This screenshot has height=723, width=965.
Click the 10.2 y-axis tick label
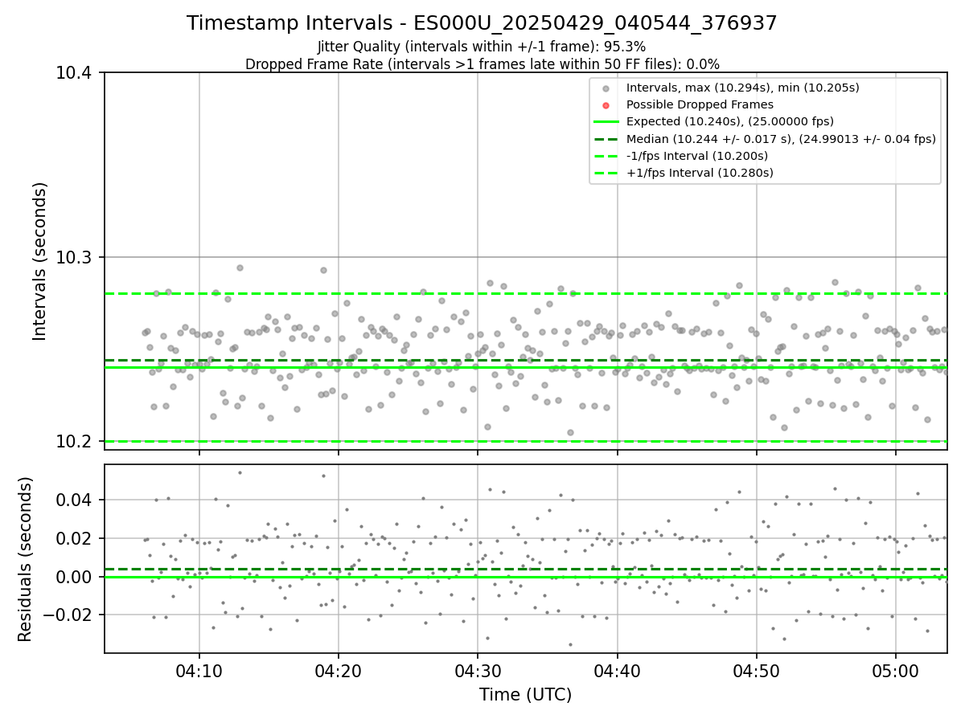click(x=76, y=441)
